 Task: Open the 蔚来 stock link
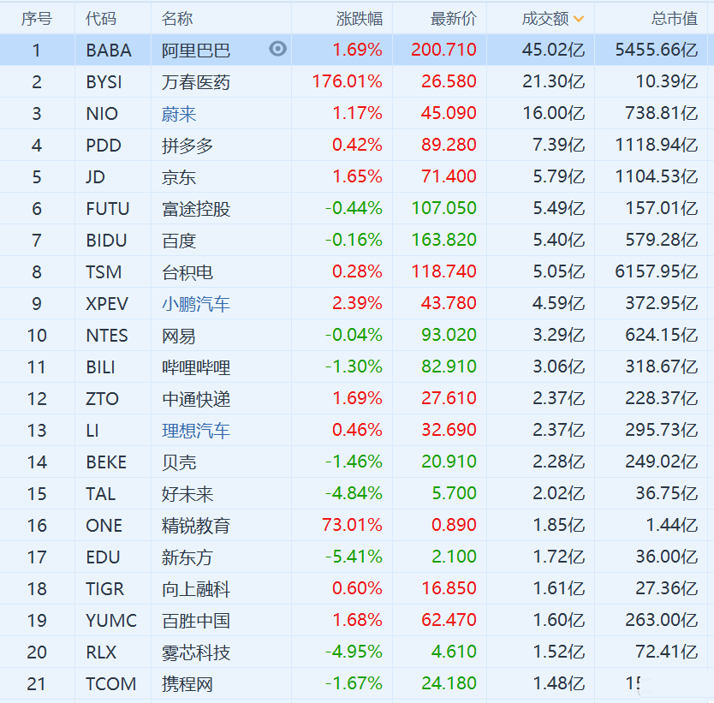[179, 114]
